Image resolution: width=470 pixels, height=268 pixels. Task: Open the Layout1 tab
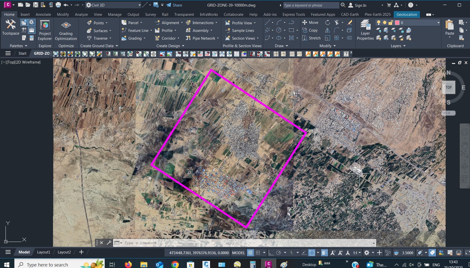[43, 252]
